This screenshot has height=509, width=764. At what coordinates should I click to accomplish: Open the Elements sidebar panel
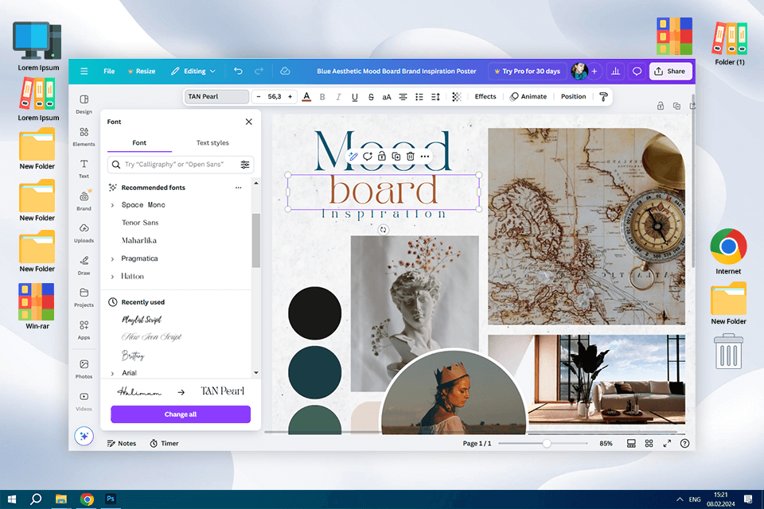point(84,136)
